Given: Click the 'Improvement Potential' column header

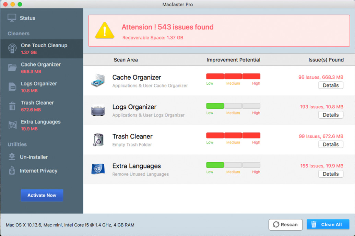Looking at the screenshot, I should (x=233, y=60).
